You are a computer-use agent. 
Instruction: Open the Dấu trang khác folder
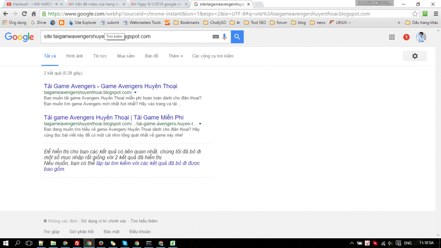coord(422,23)
